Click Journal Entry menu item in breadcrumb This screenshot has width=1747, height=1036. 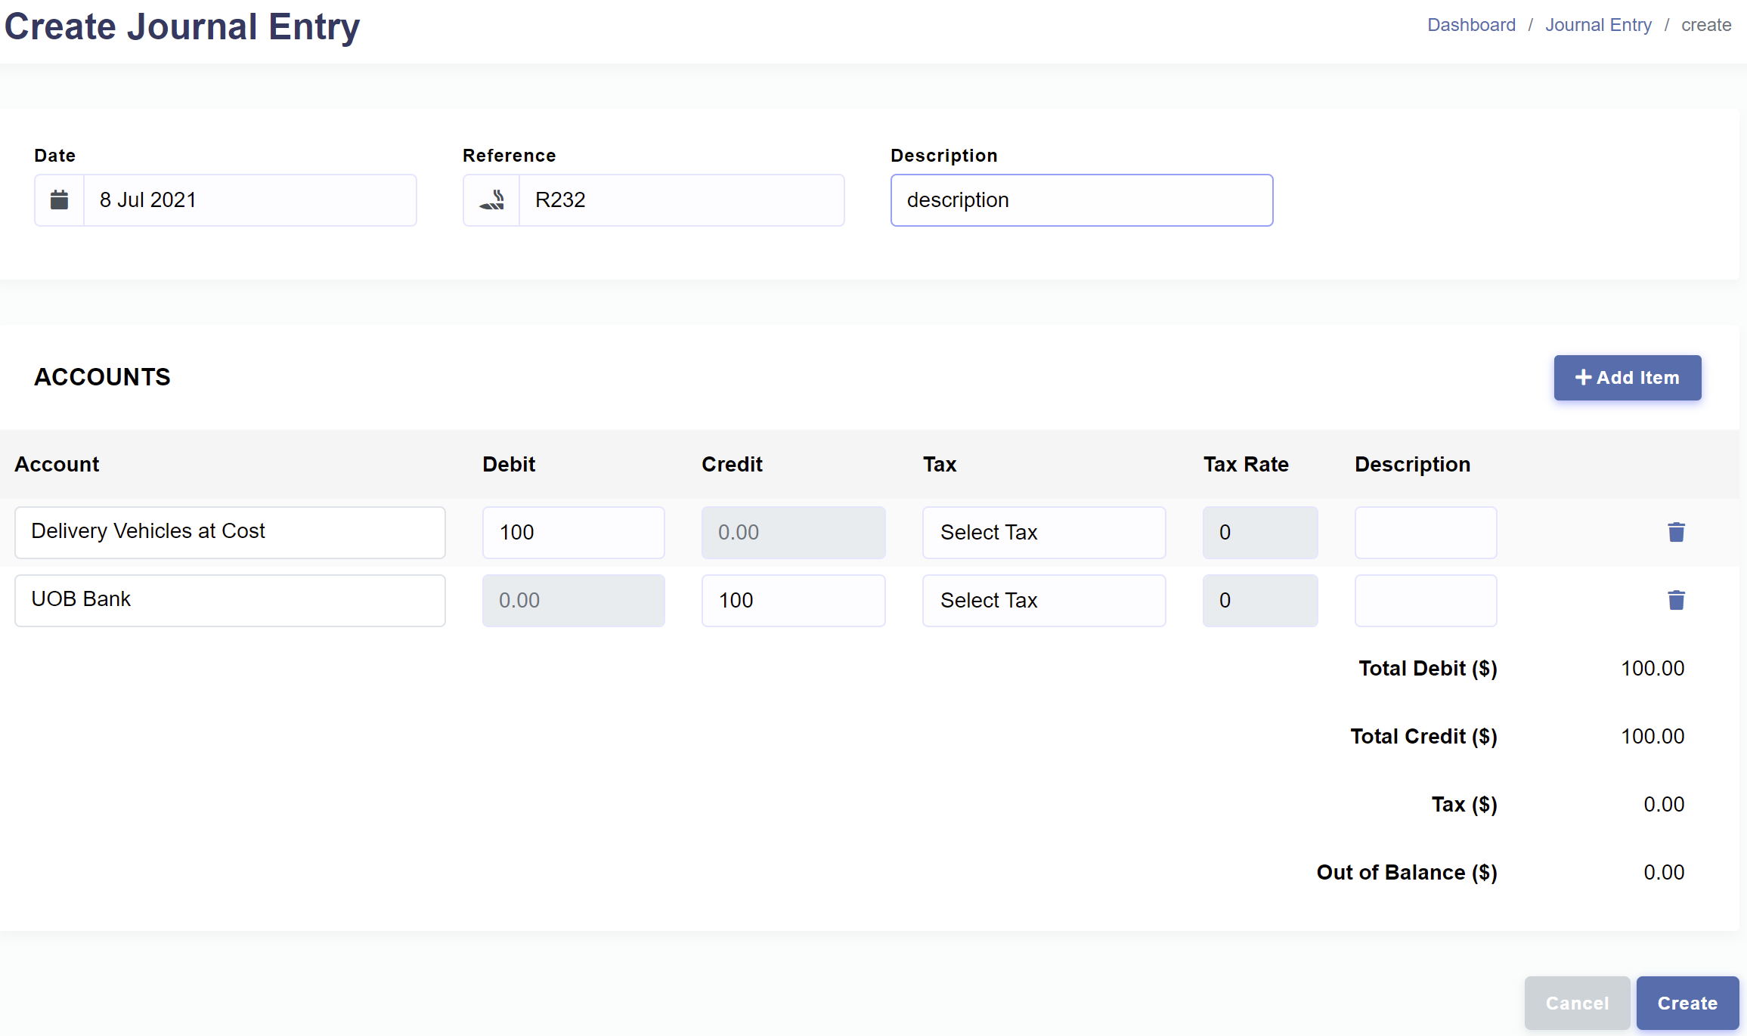coord(1599,25)
